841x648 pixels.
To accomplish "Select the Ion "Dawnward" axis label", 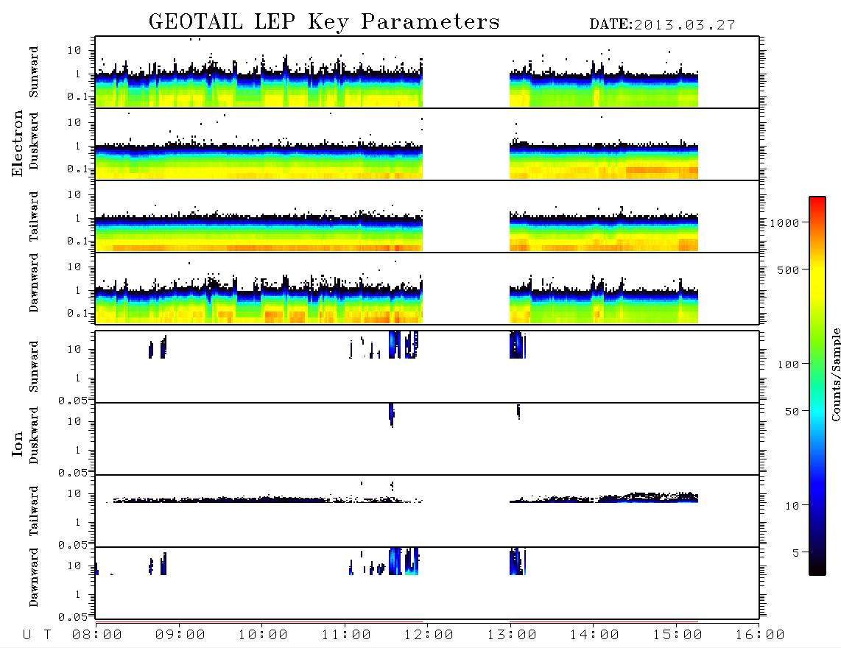I will tap(34, 577).
